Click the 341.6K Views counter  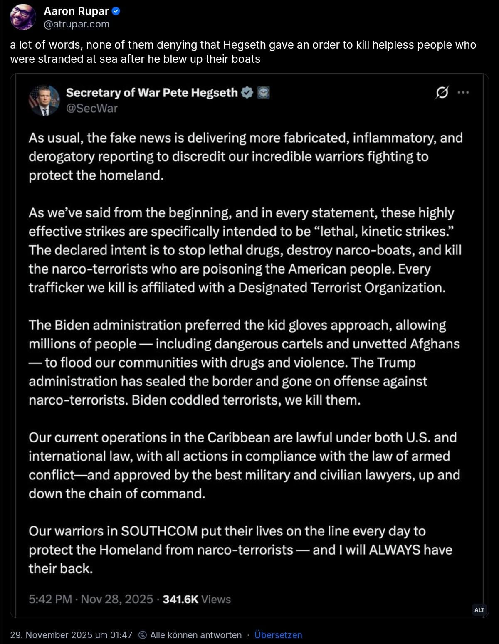pyautogui.click(x=196, y=599)
